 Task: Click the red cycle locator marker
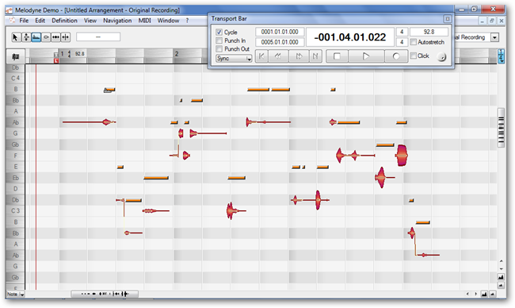click(x=56, y=60)
